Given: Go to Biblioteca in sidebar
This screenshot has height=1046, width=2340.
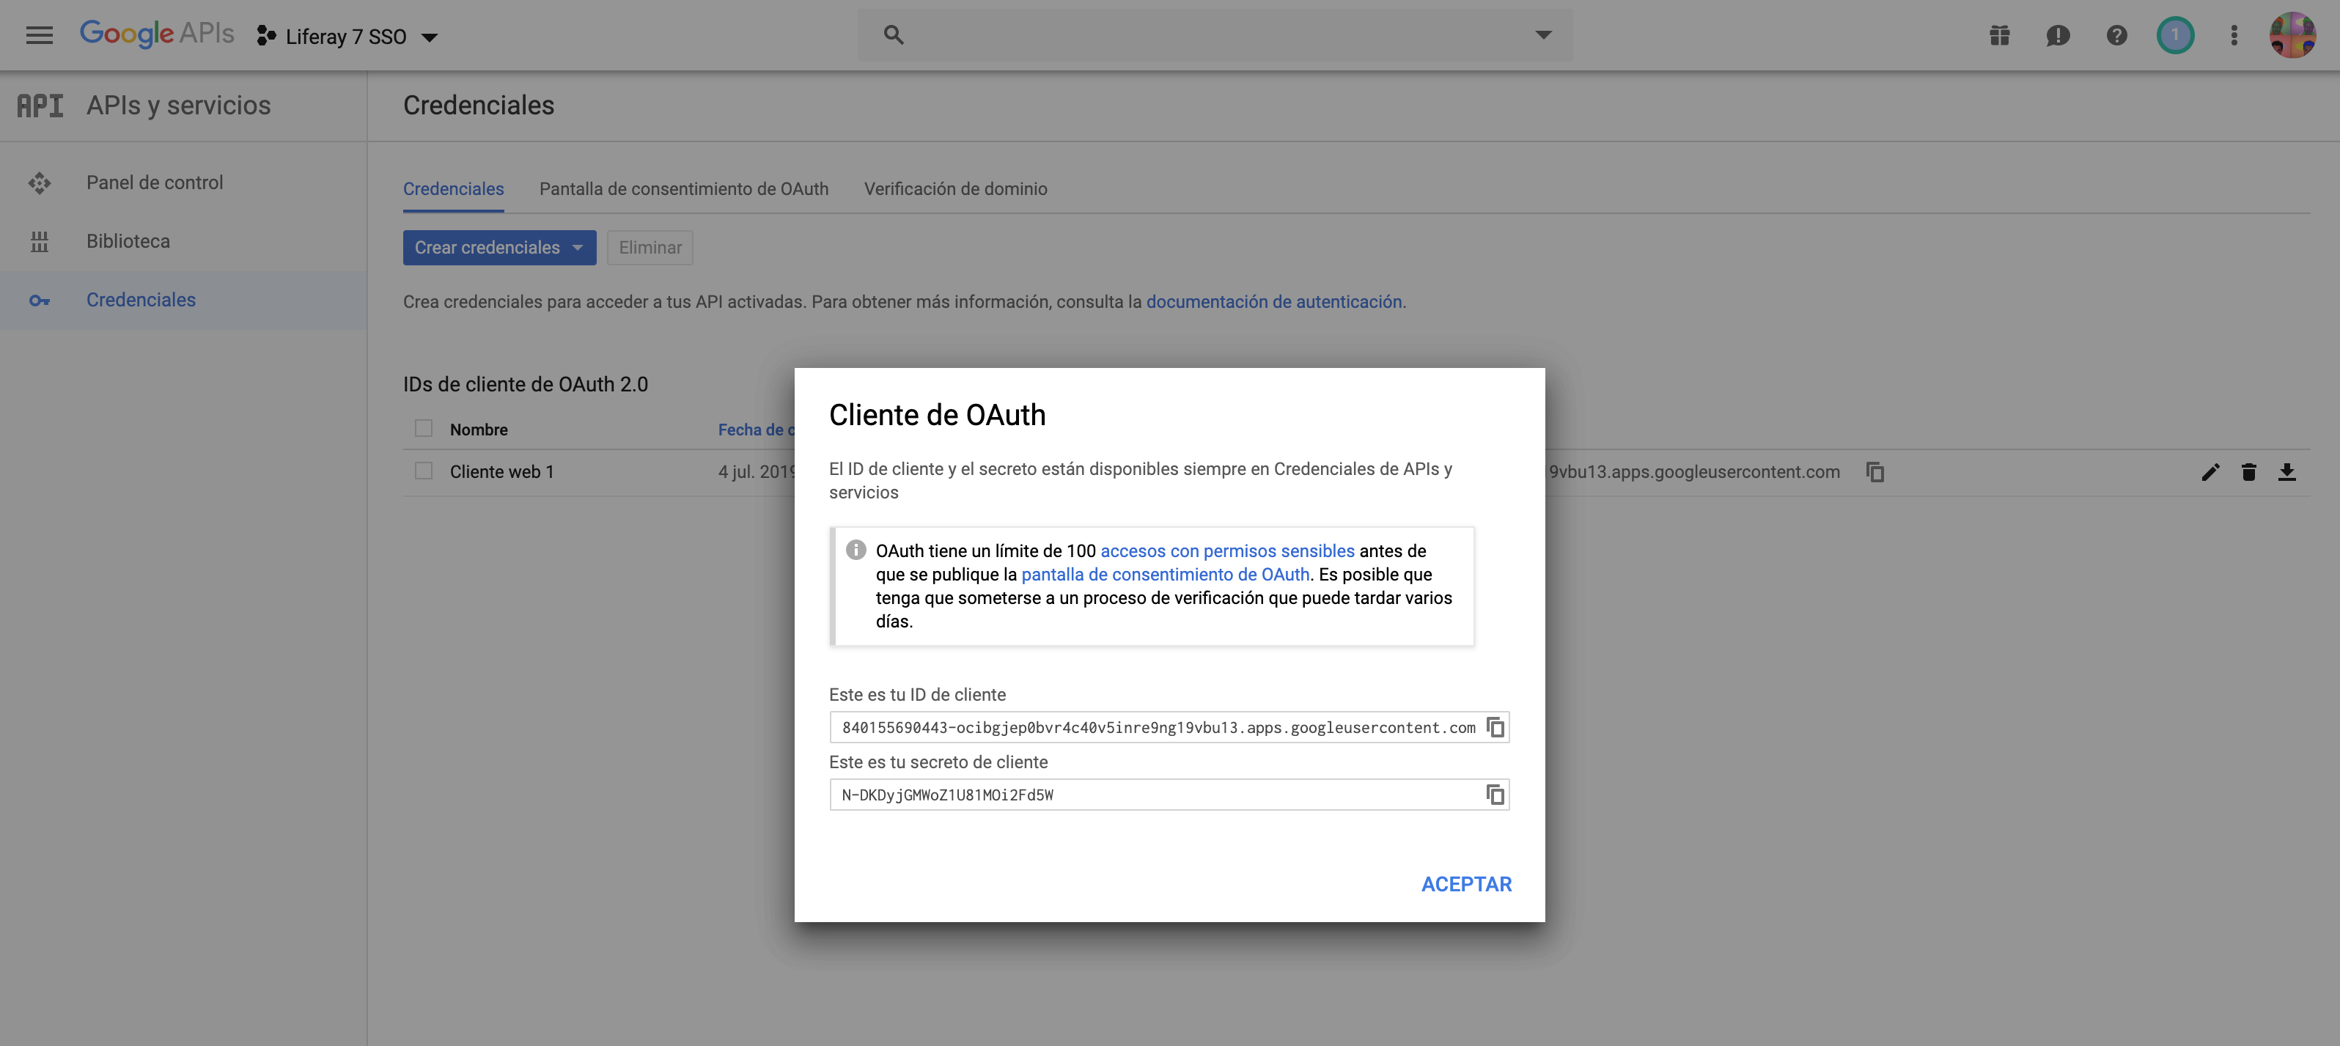Looking at the screenshot, I should click(128, 240).
